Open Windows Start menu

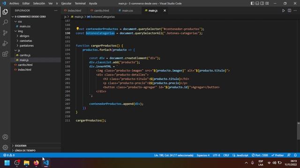click(7, 163)
